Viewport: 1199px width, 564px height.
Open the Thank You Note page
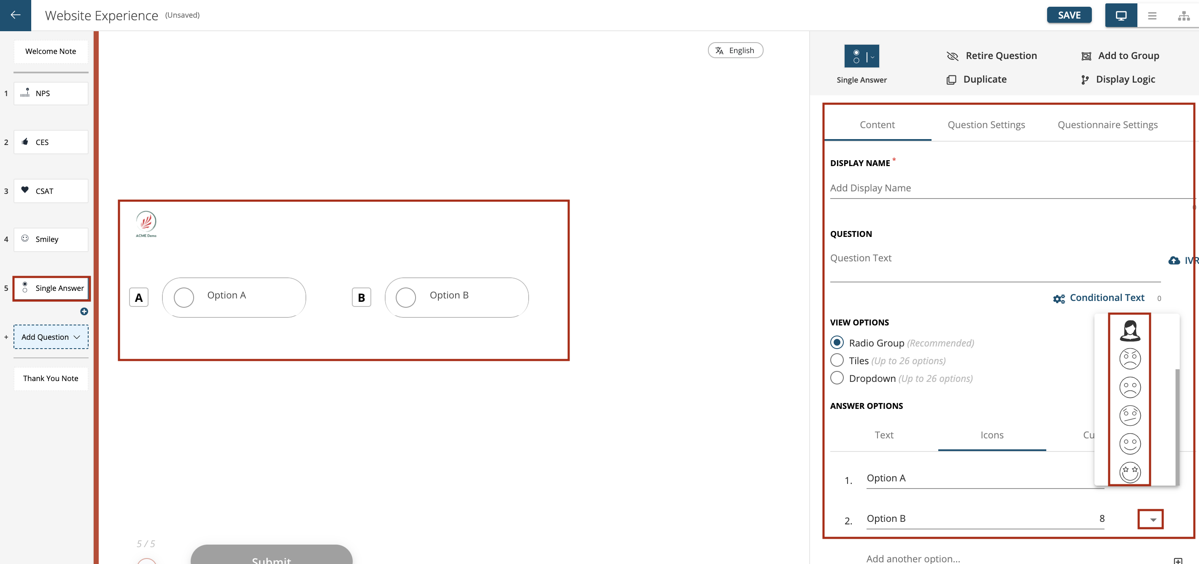point(51,378)
